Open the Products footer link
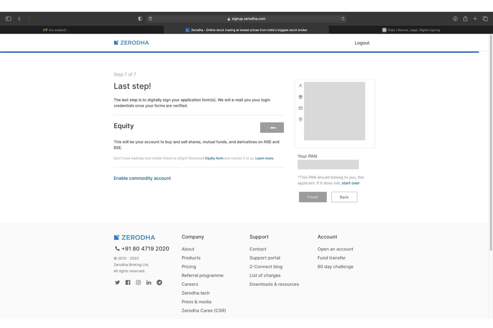493x328 pixels. tap(191, 258)
